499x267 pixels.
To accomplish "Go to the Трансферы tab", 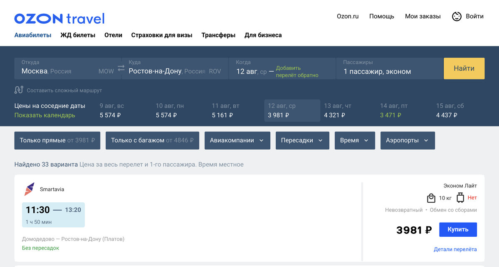I will (x=218, y=35).
